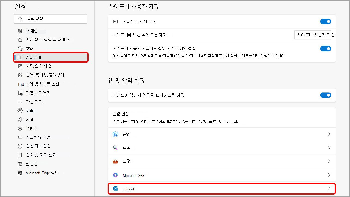Click the Edge logo beside Microsoft Edge 정보
This screenshot has height=197, width=350.
[x=20, y=173]
